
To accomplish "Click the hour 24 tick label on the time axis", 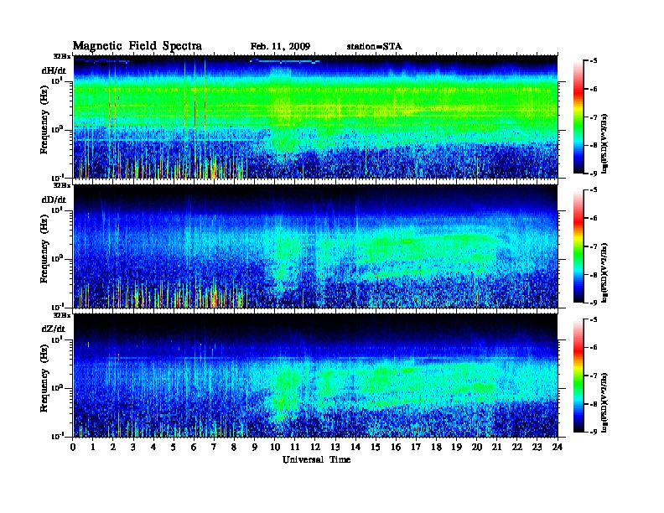I will [x=558, y=447].
